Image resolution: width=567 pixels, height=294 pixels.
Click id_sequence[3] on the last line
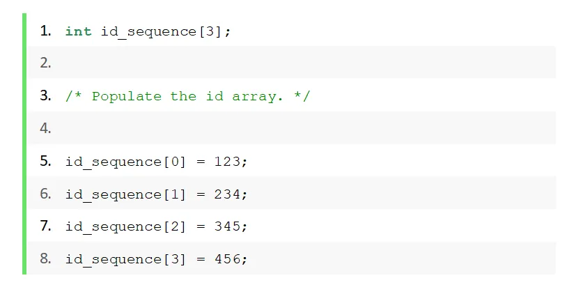pyautogui.click(x=125, y=260)
